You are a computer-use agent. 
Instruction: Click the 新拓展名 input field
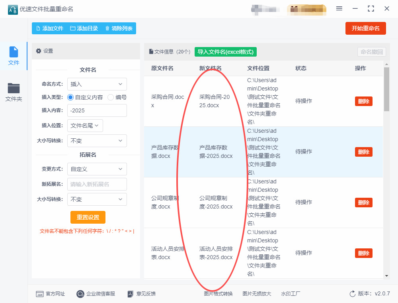pyautogui.click(x=97, y=184)
